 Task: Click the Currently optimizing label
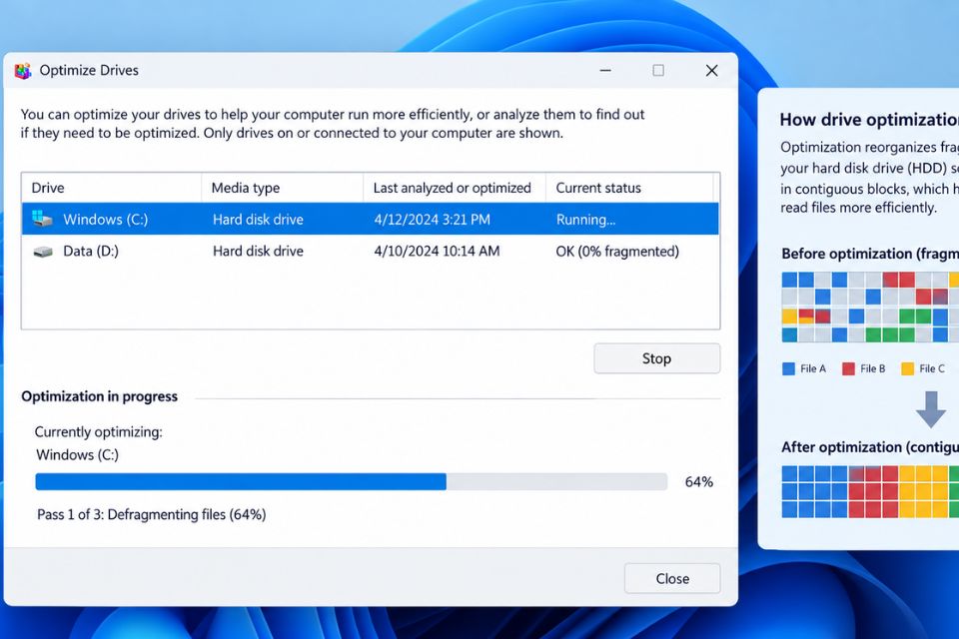pos(99,432)
